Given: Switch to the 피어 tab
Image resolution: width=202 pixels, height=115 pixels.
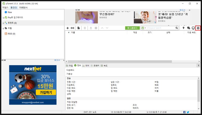Looking at the screenshot, I should [86, 66].
